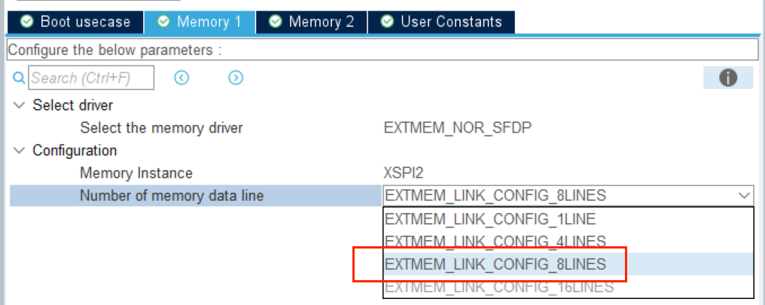Click Memory 2 green check icon
Viewport: 765px width, 305px height.
point(275,21)
